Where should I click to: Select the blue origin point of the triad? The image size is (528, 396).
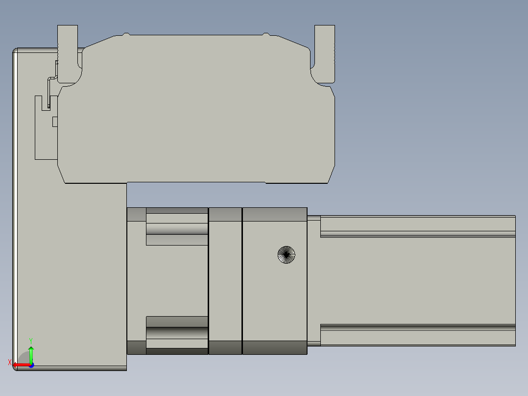pyautogui.click(x=31, y=365)
